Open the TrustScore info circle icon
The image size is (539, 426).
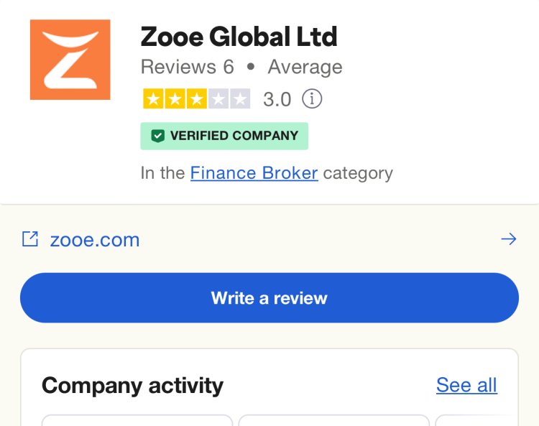tap(312, 99)
